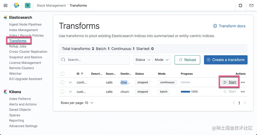
Task: Expand details of the cust... transform row
Action: point(70,92)
